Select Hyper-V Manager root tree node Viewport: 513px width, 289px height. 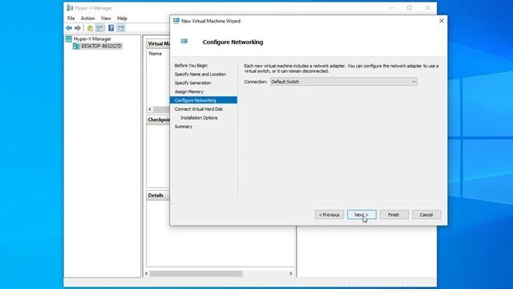tap(92, 39)
